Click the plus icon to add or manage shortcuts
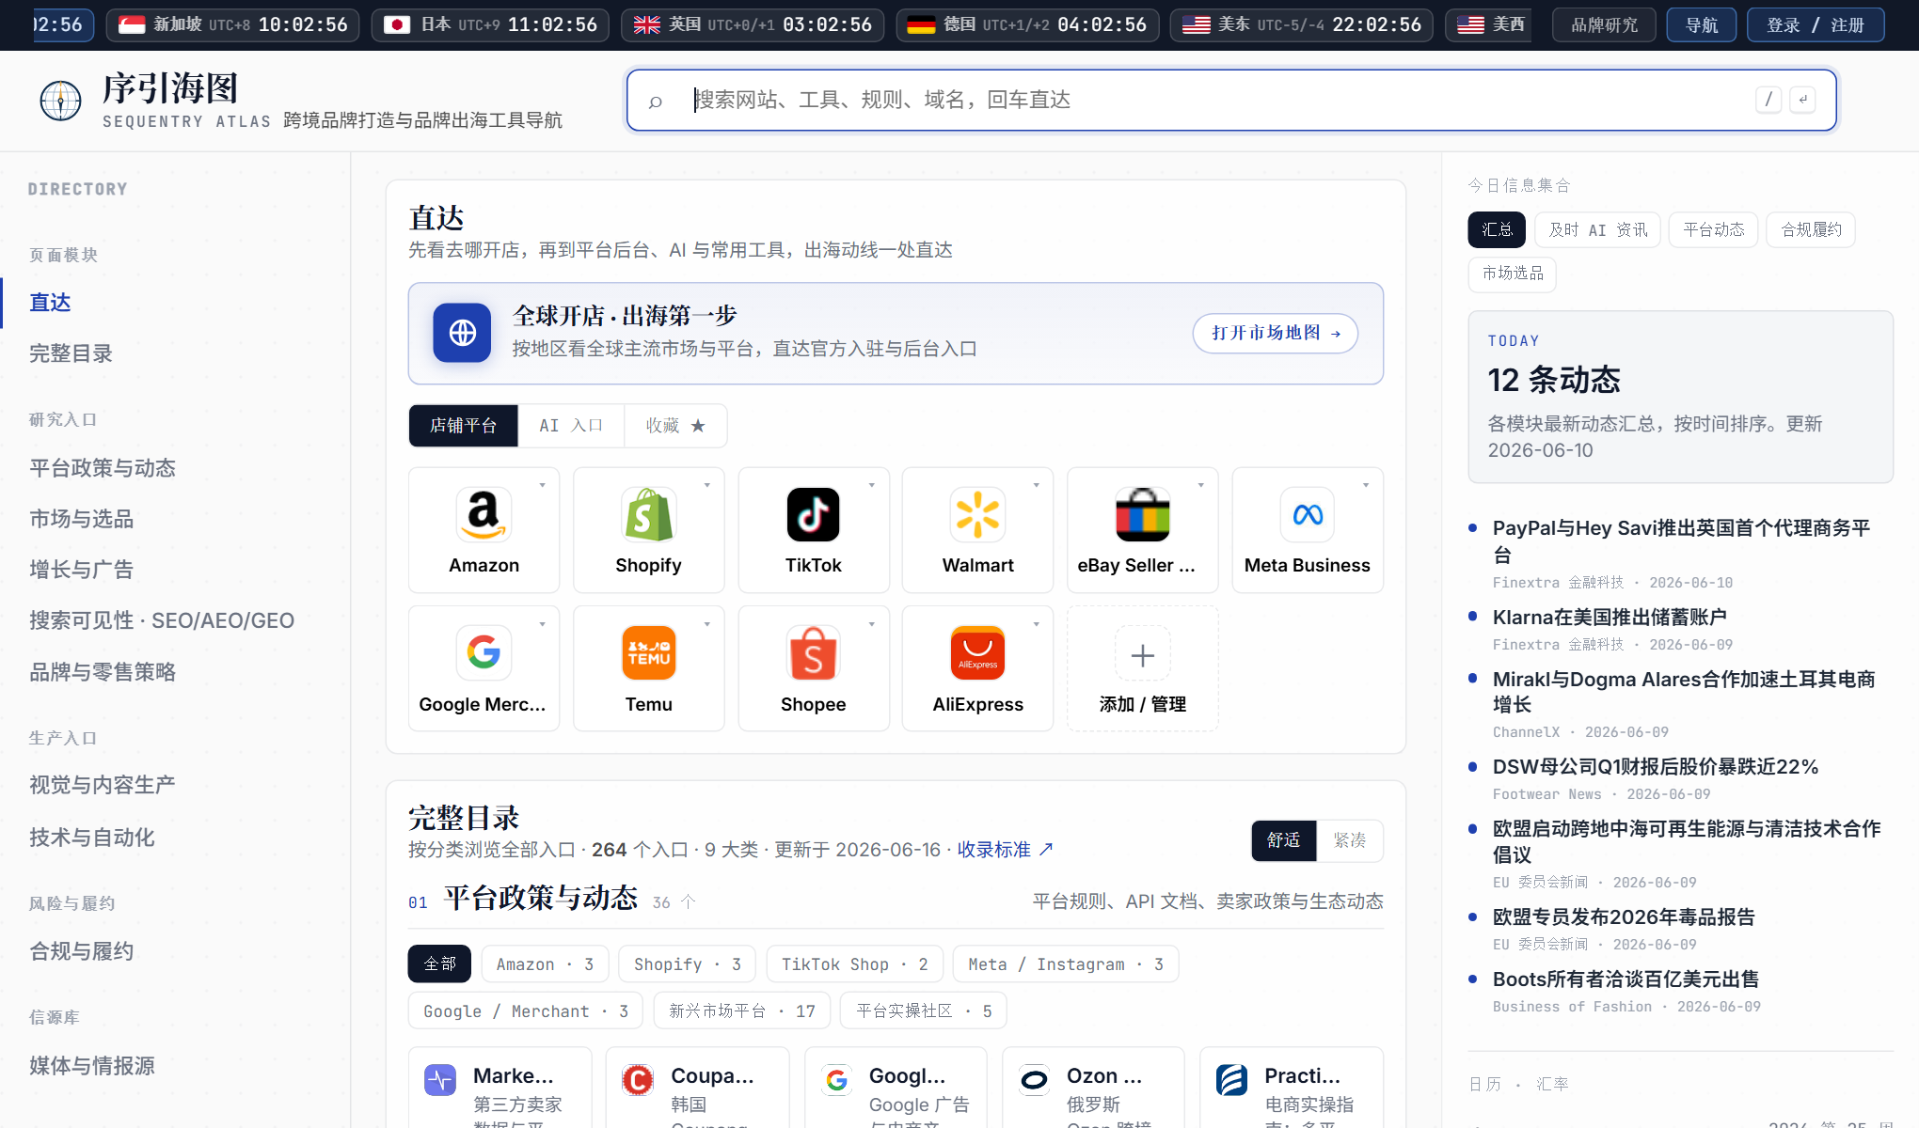 pos(1142,654)
